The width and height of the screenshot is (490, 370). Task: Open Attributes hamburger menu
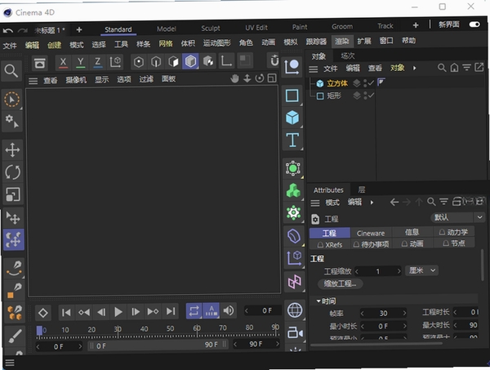coord(315,203)
